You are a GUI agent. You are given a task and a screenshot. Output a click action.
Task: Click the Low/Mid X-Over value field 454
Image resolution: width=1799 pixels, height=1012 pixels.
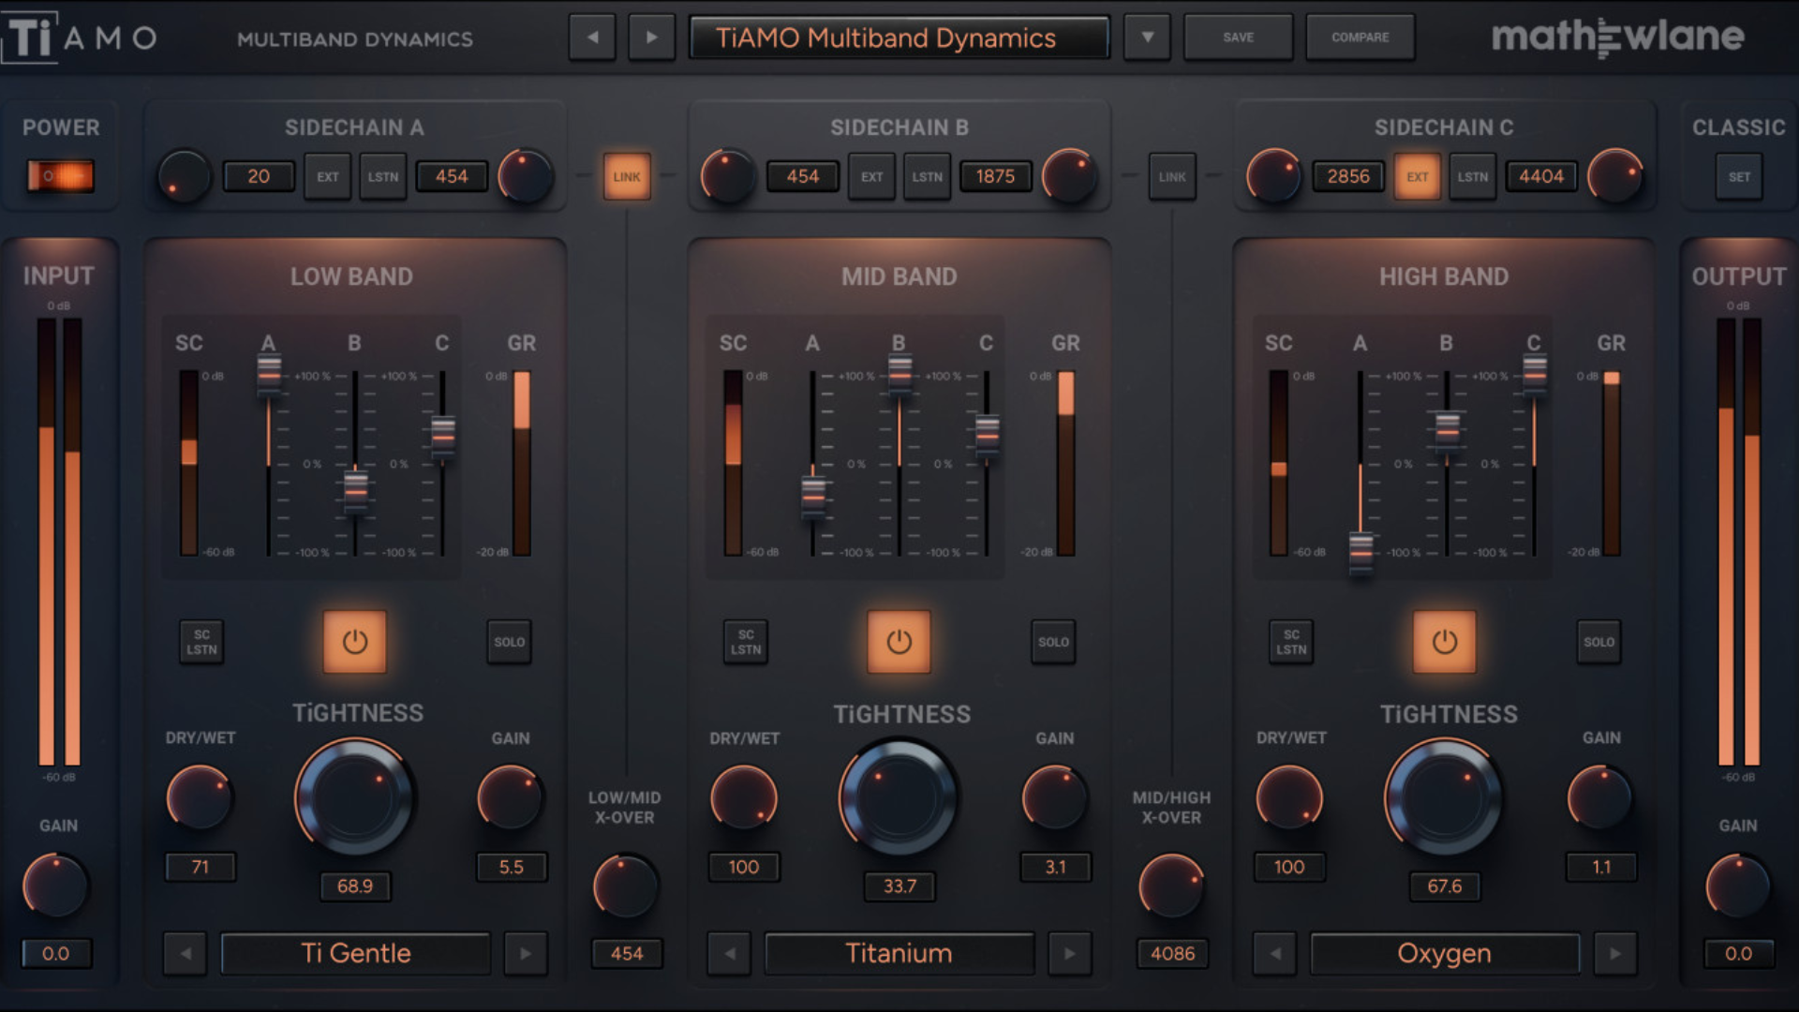(x=627, y=954)
